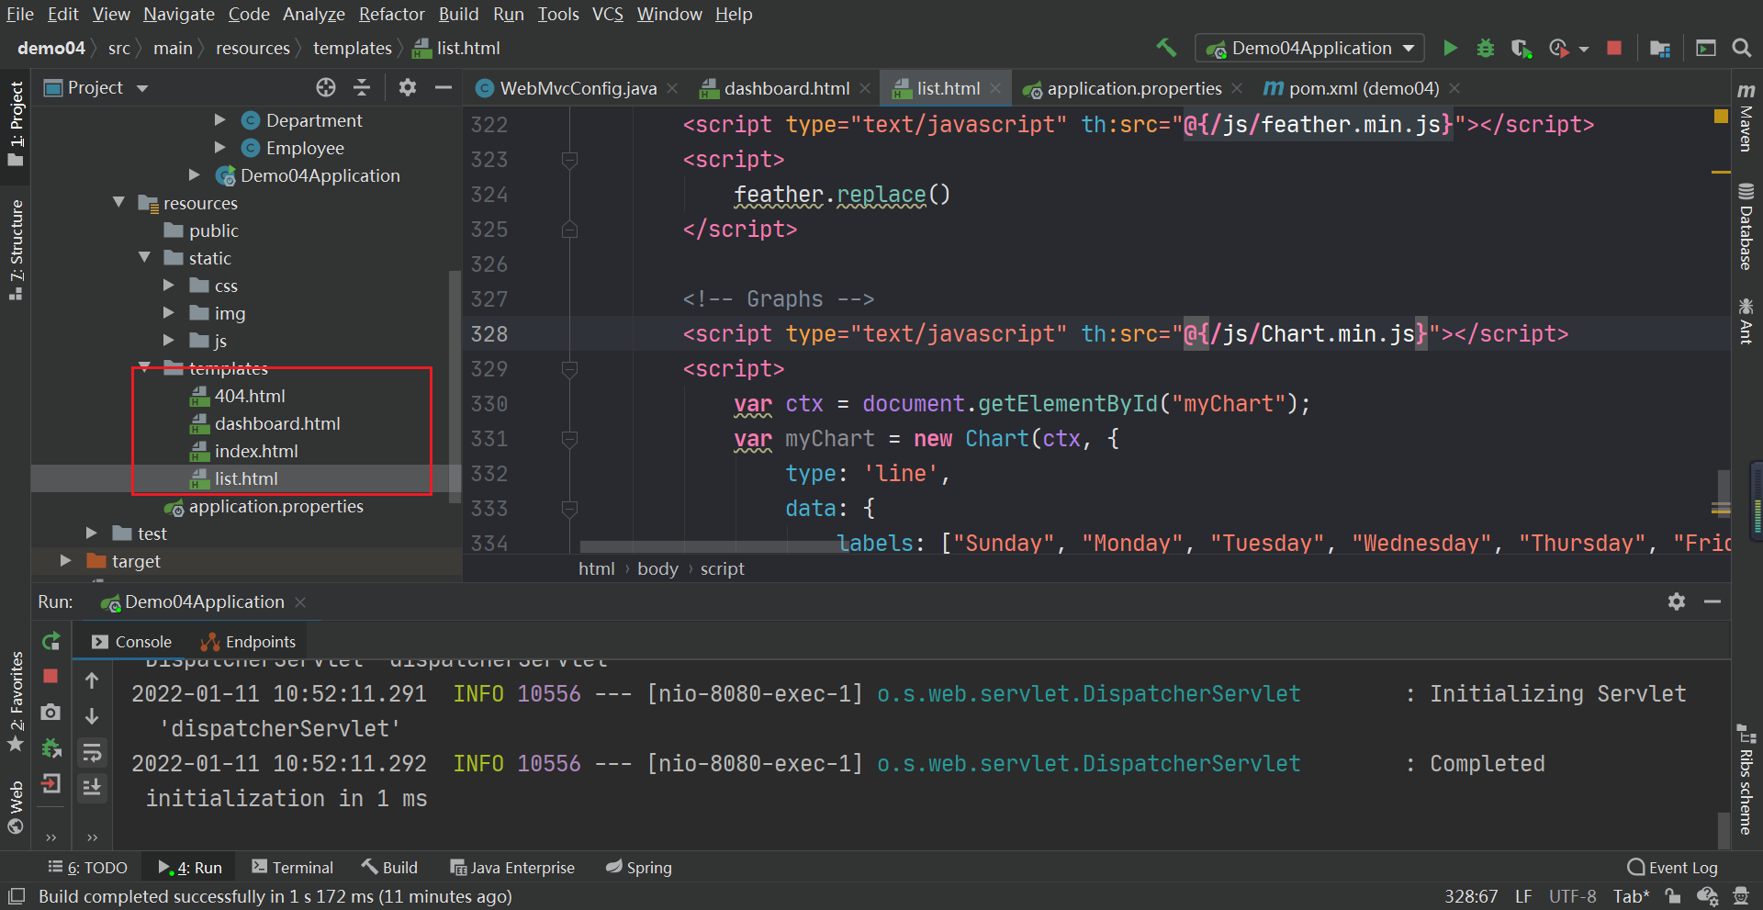Locate the opened file in Project tree
Image resolution: width=1763 pixels, height=910 pixels.
326,87
